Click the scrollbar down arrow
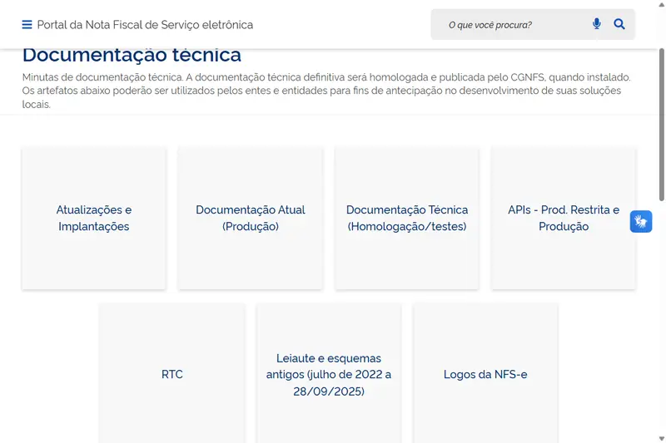This screenshot has height=443, width=666. point(662,439)
